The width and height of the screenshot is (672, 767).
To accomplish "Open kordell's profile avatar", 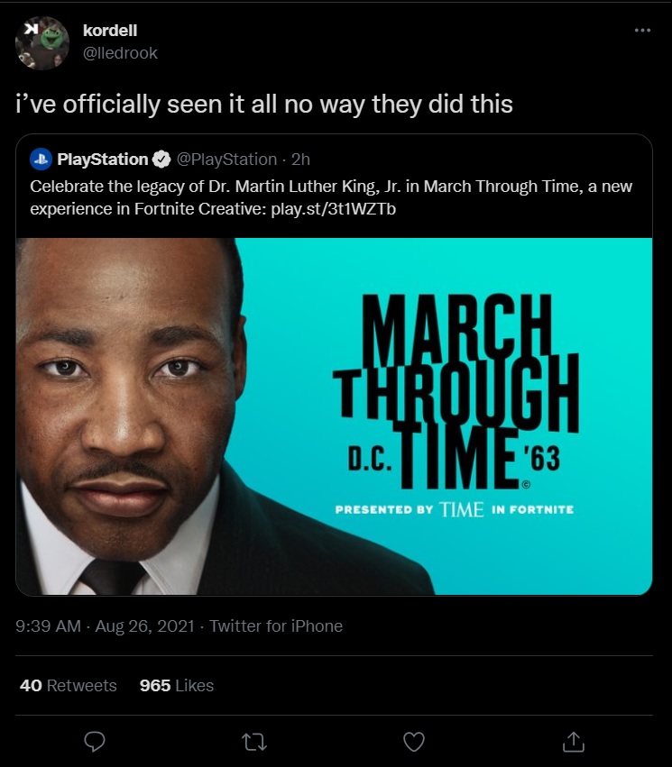I will coord(42,42).
